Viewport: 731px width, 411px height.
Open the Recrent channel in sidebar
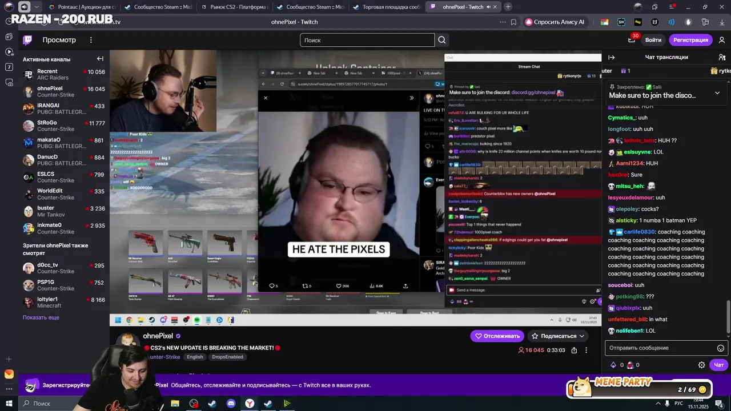click(x=64, y=75)
